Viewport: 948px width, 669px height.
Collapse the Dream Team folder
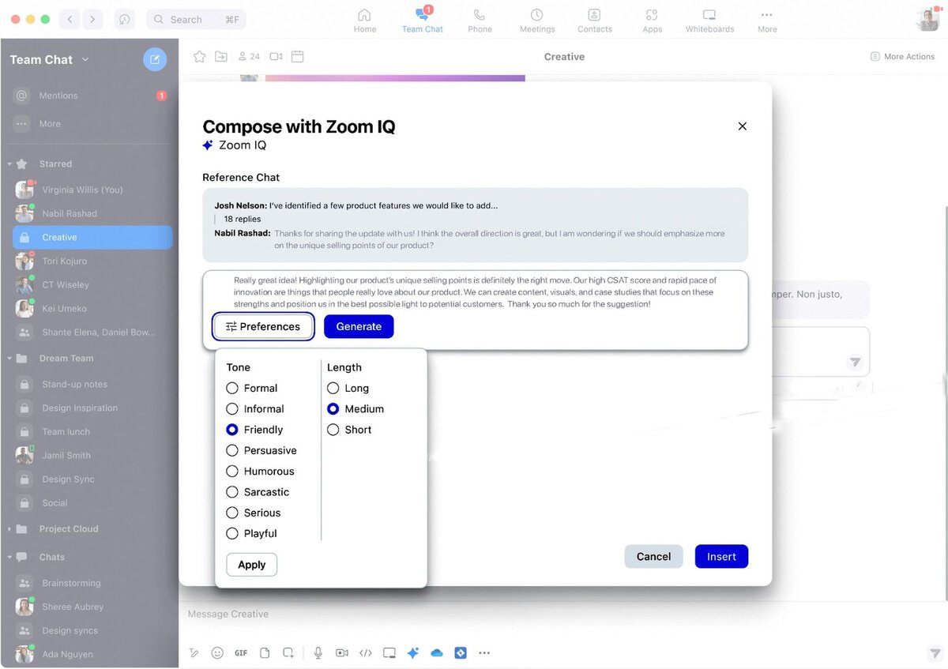9,359
